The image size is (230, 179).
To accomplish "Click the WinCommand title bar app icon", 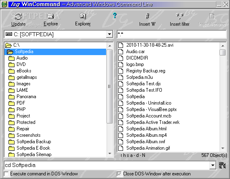I will pyautogui.click(x=4, y=4).
